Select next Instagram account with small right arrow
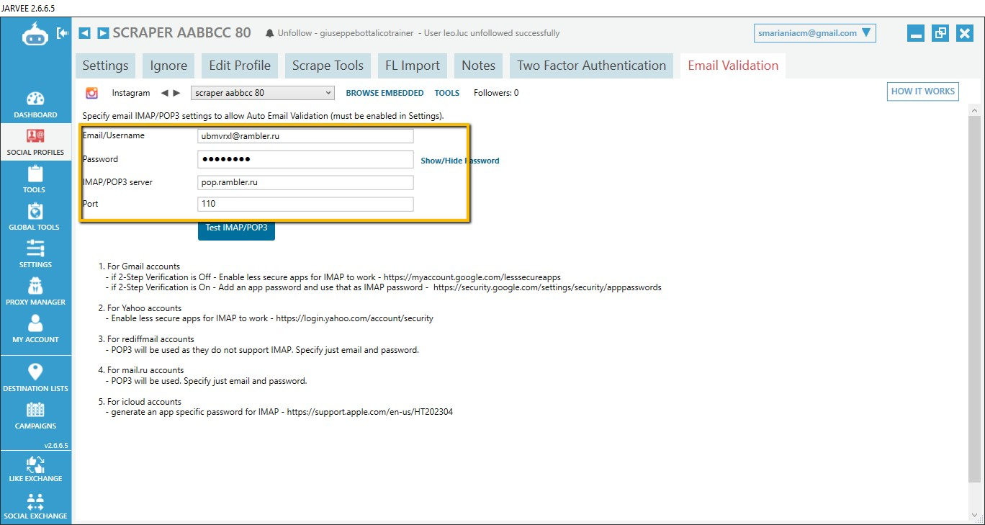 [x=176, y=93]
